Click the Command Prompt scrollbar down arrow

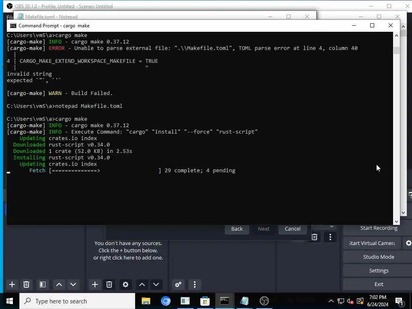396,222
